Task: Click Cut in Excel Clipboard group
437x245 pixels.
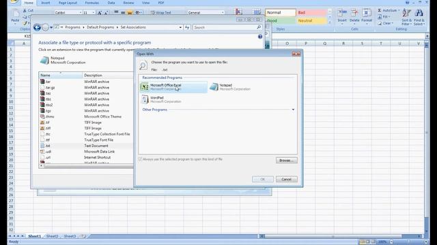Action: (28, 11)
